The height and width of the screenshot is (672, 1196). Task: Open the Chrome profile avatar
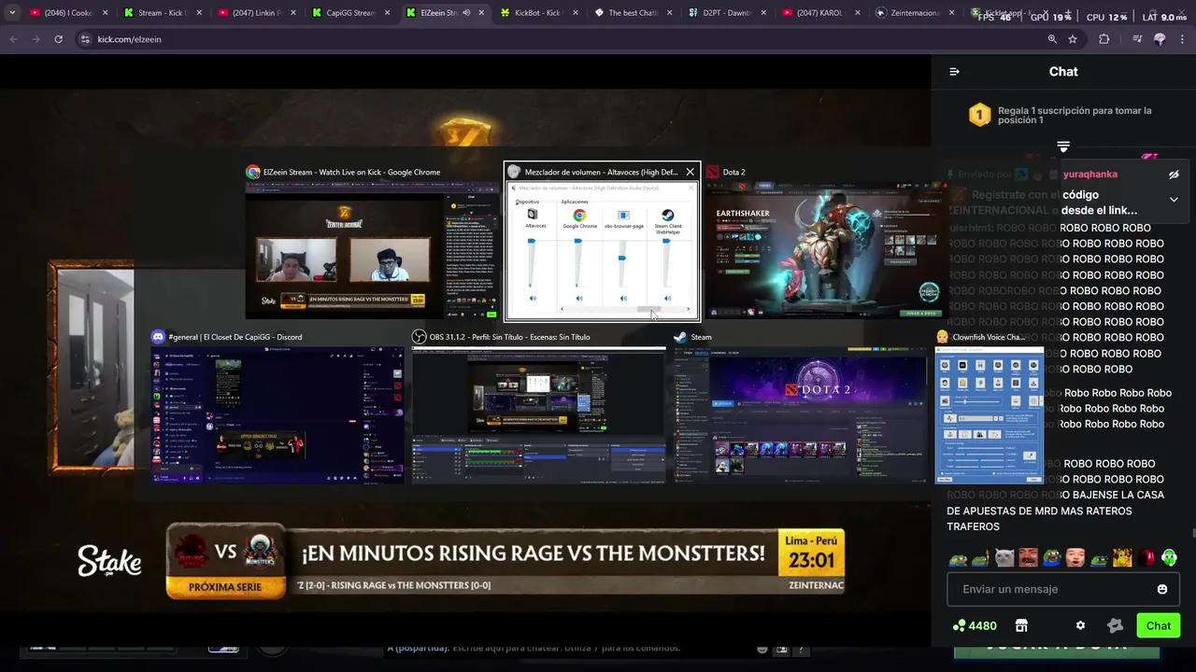click(x=1160, y=39)
